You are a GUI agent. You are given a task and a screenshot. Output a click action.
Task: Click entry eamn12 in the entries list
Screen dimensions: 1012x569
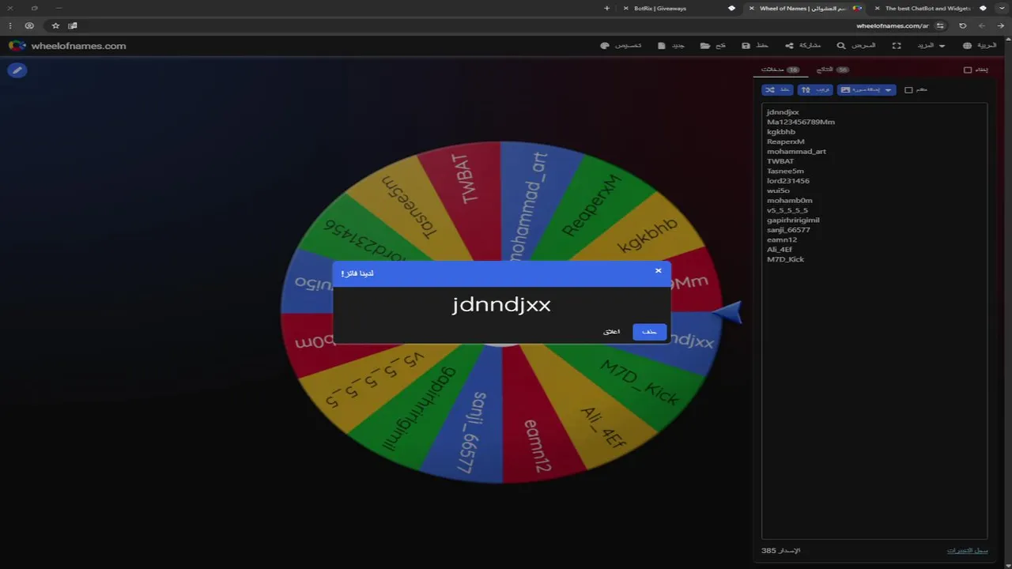pyautogui.click(x=782, y=239)
